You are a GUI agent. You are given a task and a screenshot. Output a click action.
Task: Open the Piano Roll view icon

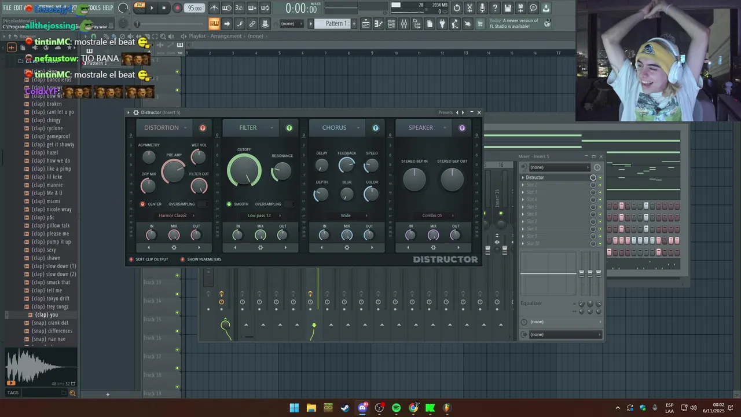pos(378,24)
